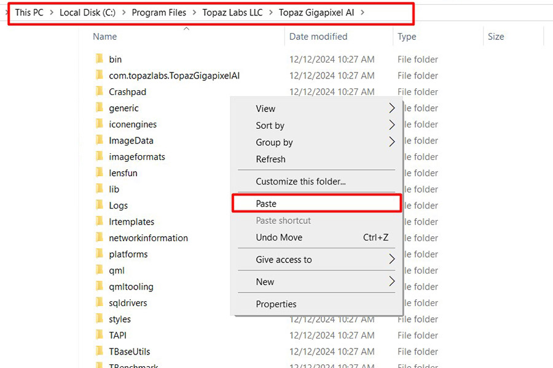Select the TAPI folder name
This screenshot has height=368, width=553.
118,335
